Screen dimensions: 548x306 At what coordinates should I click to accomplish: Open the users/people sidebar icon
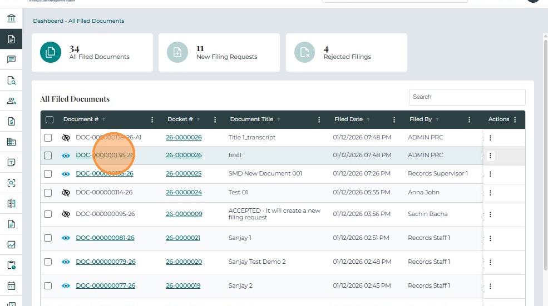coord(11,101)
